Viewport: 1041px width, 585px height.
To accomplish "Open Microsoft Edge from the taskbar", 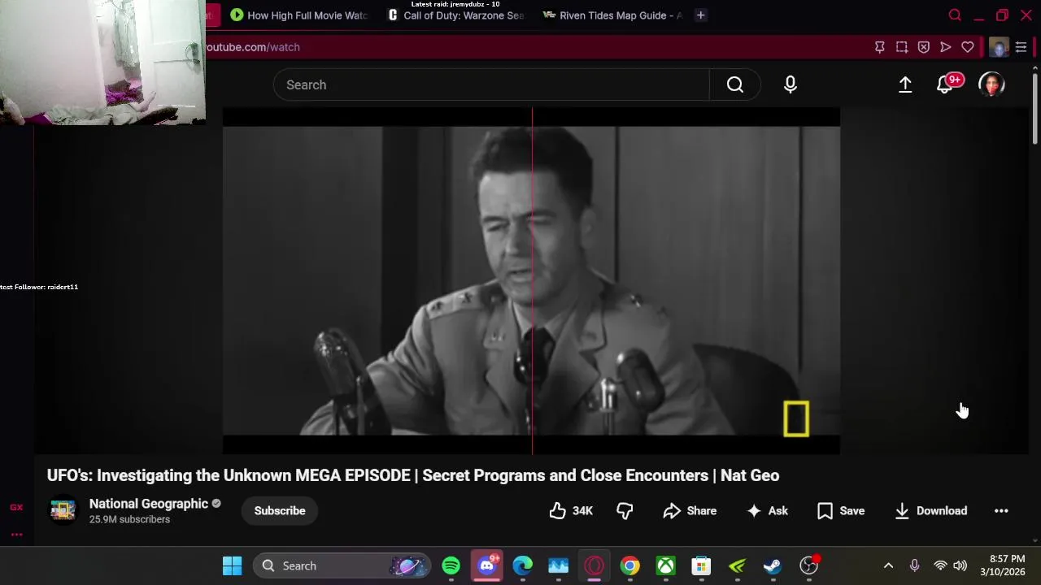I will point(523,565).
